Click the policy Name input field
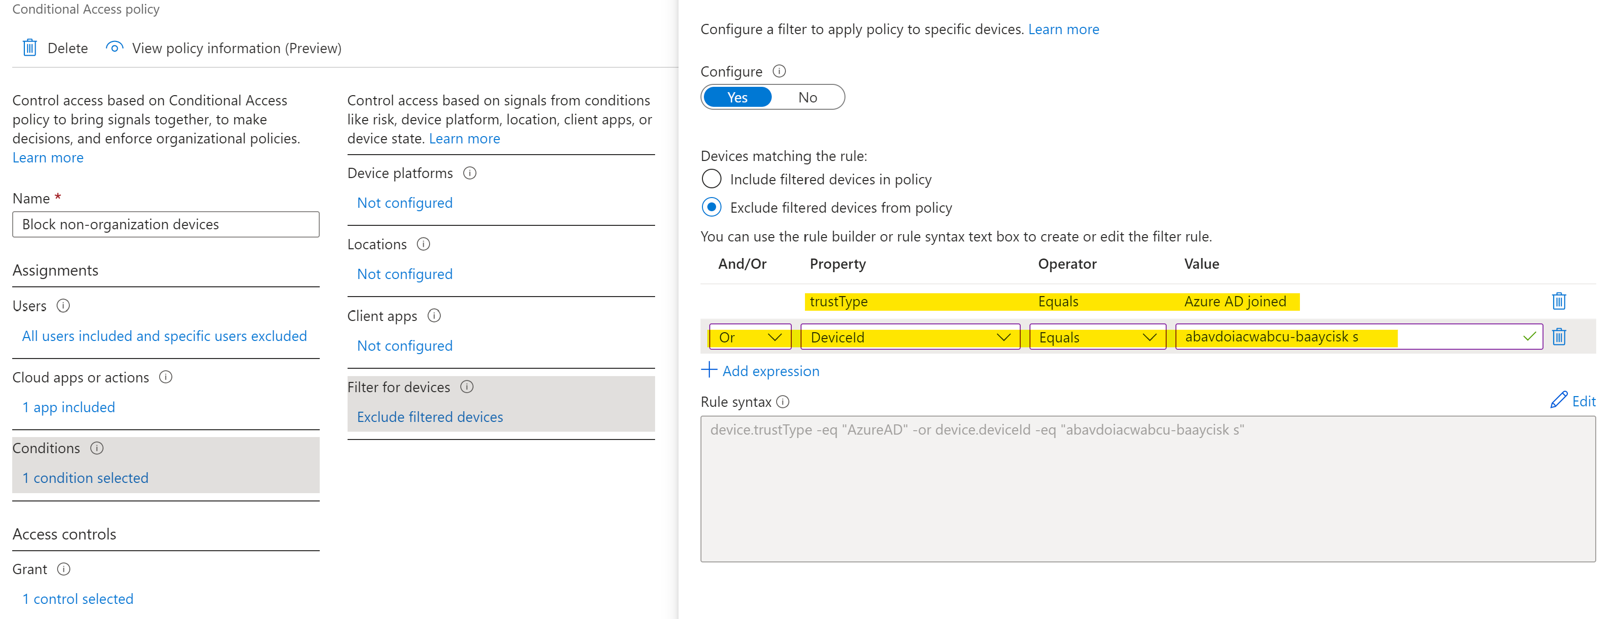The height and width of the screenshot is (619, 1605). click(166, 224)
